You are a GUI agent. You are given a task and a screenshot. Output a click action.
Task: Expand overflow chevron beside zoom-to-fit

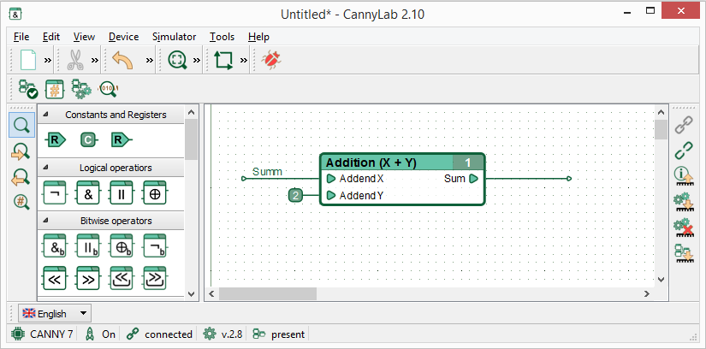coord(197,60)
